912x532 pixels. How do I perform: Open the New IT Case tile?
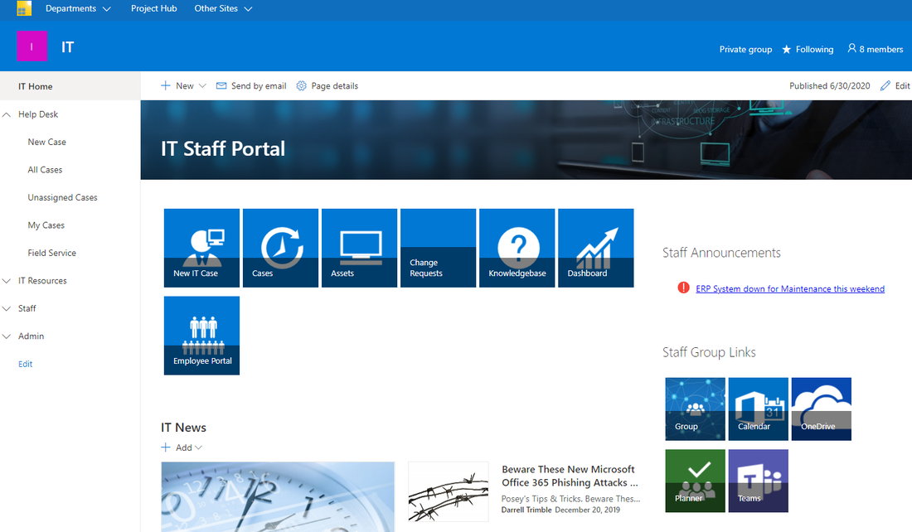[x=201, y=248]
